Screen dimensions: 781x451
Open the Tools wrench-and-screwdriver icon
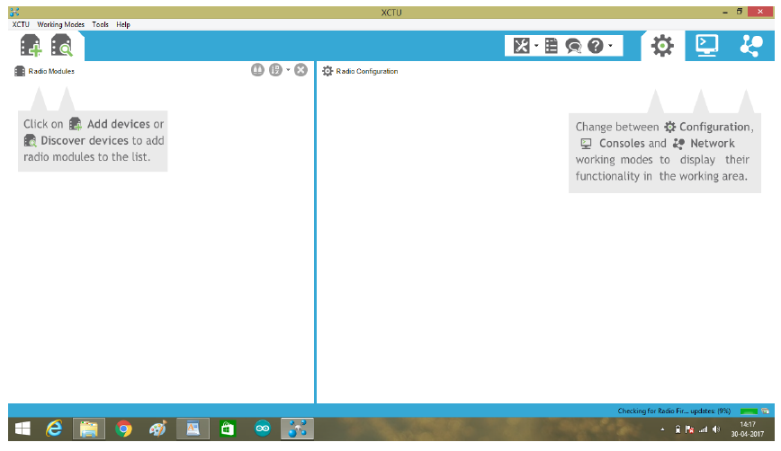click(521, 46)
